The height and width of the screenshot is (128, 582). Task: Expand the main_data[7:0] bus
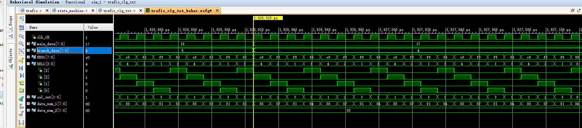(28, 44)
